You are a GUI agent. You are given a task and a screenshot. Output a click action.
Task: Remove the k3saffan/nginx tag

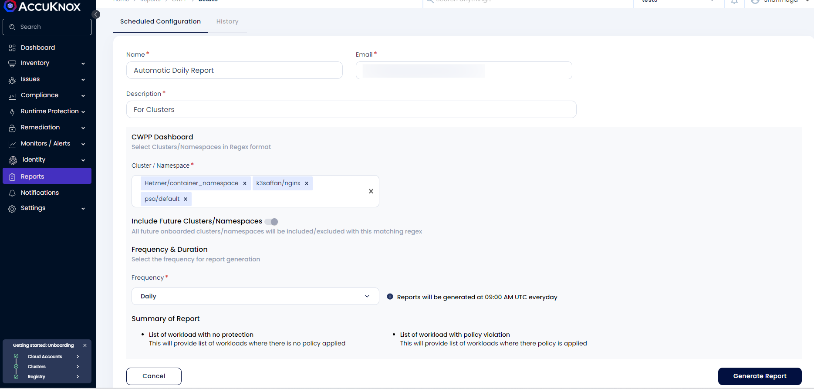coord(307,183)
